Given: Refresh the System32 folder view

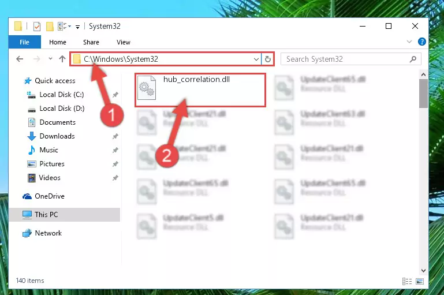Looking at the screenshot, I should tap(267, 59).
